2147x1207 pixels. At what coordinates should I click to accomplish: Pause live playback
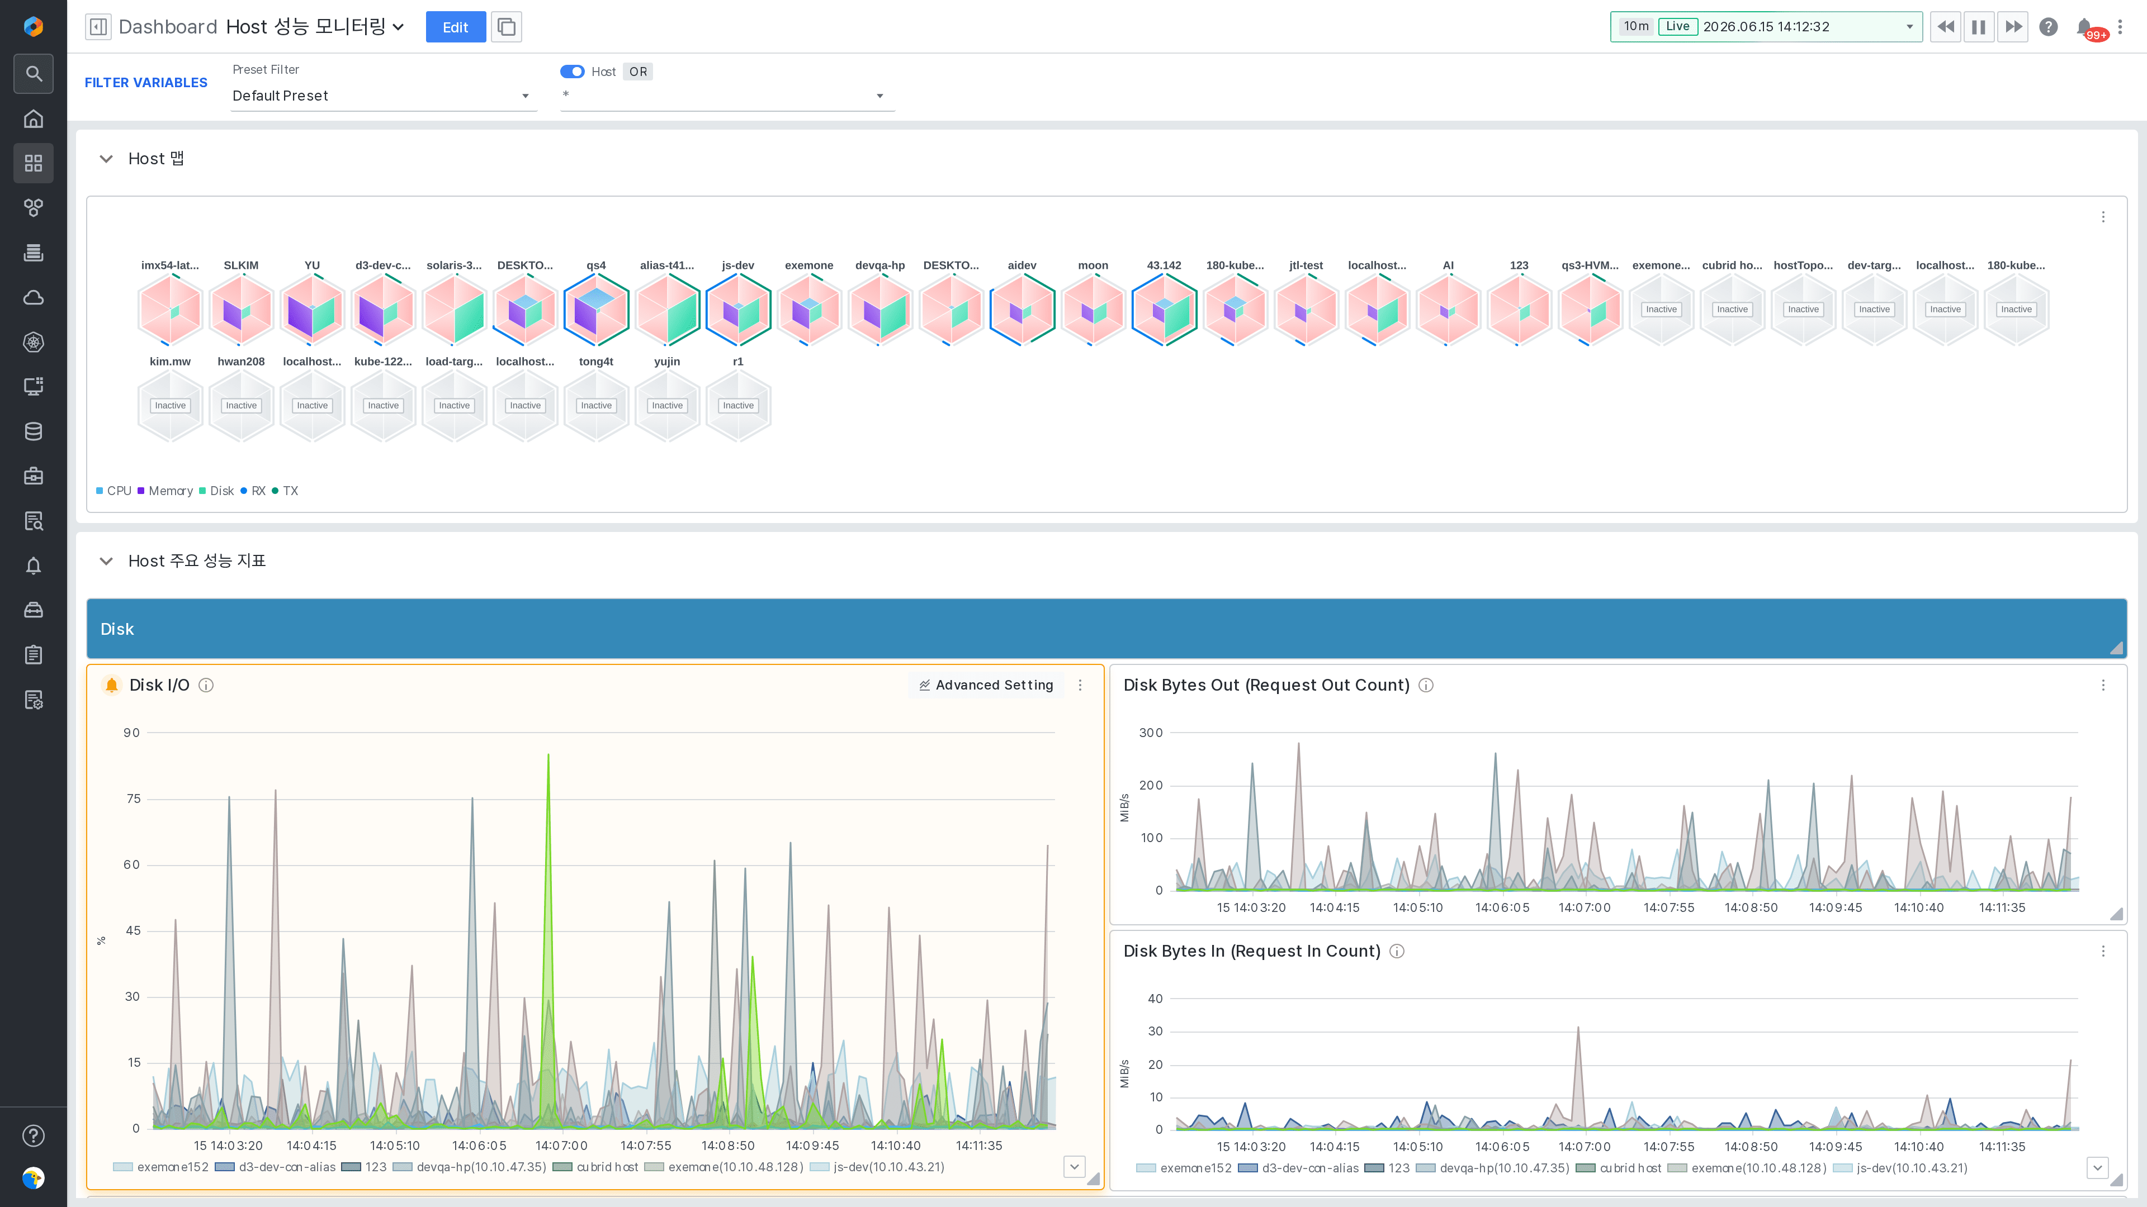click(1979, 27)
